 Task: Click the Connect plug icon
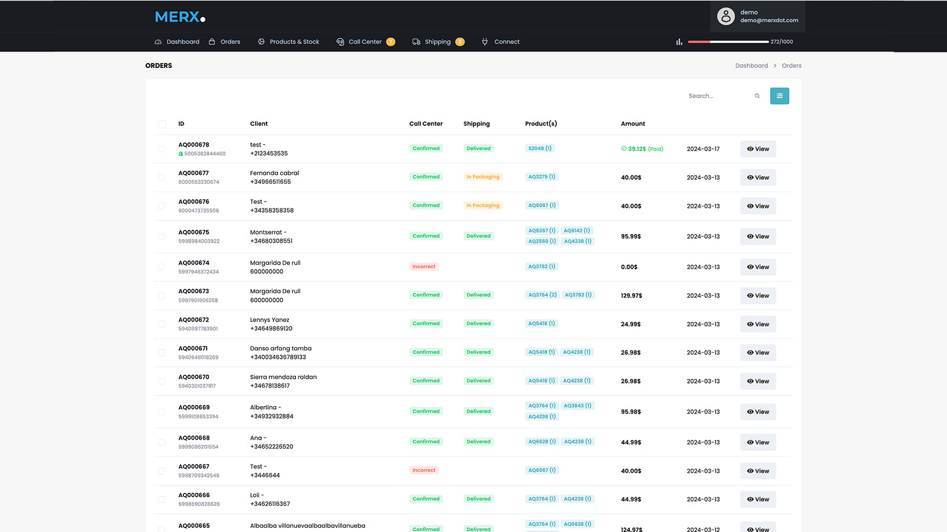coord(485,42)
